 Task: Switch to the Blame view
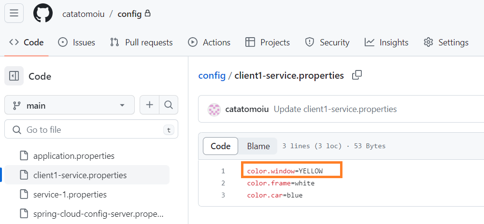(258, 146)
